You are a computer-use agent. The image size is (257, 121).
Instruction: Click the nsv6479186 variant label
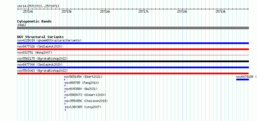[x=246, y=77]
